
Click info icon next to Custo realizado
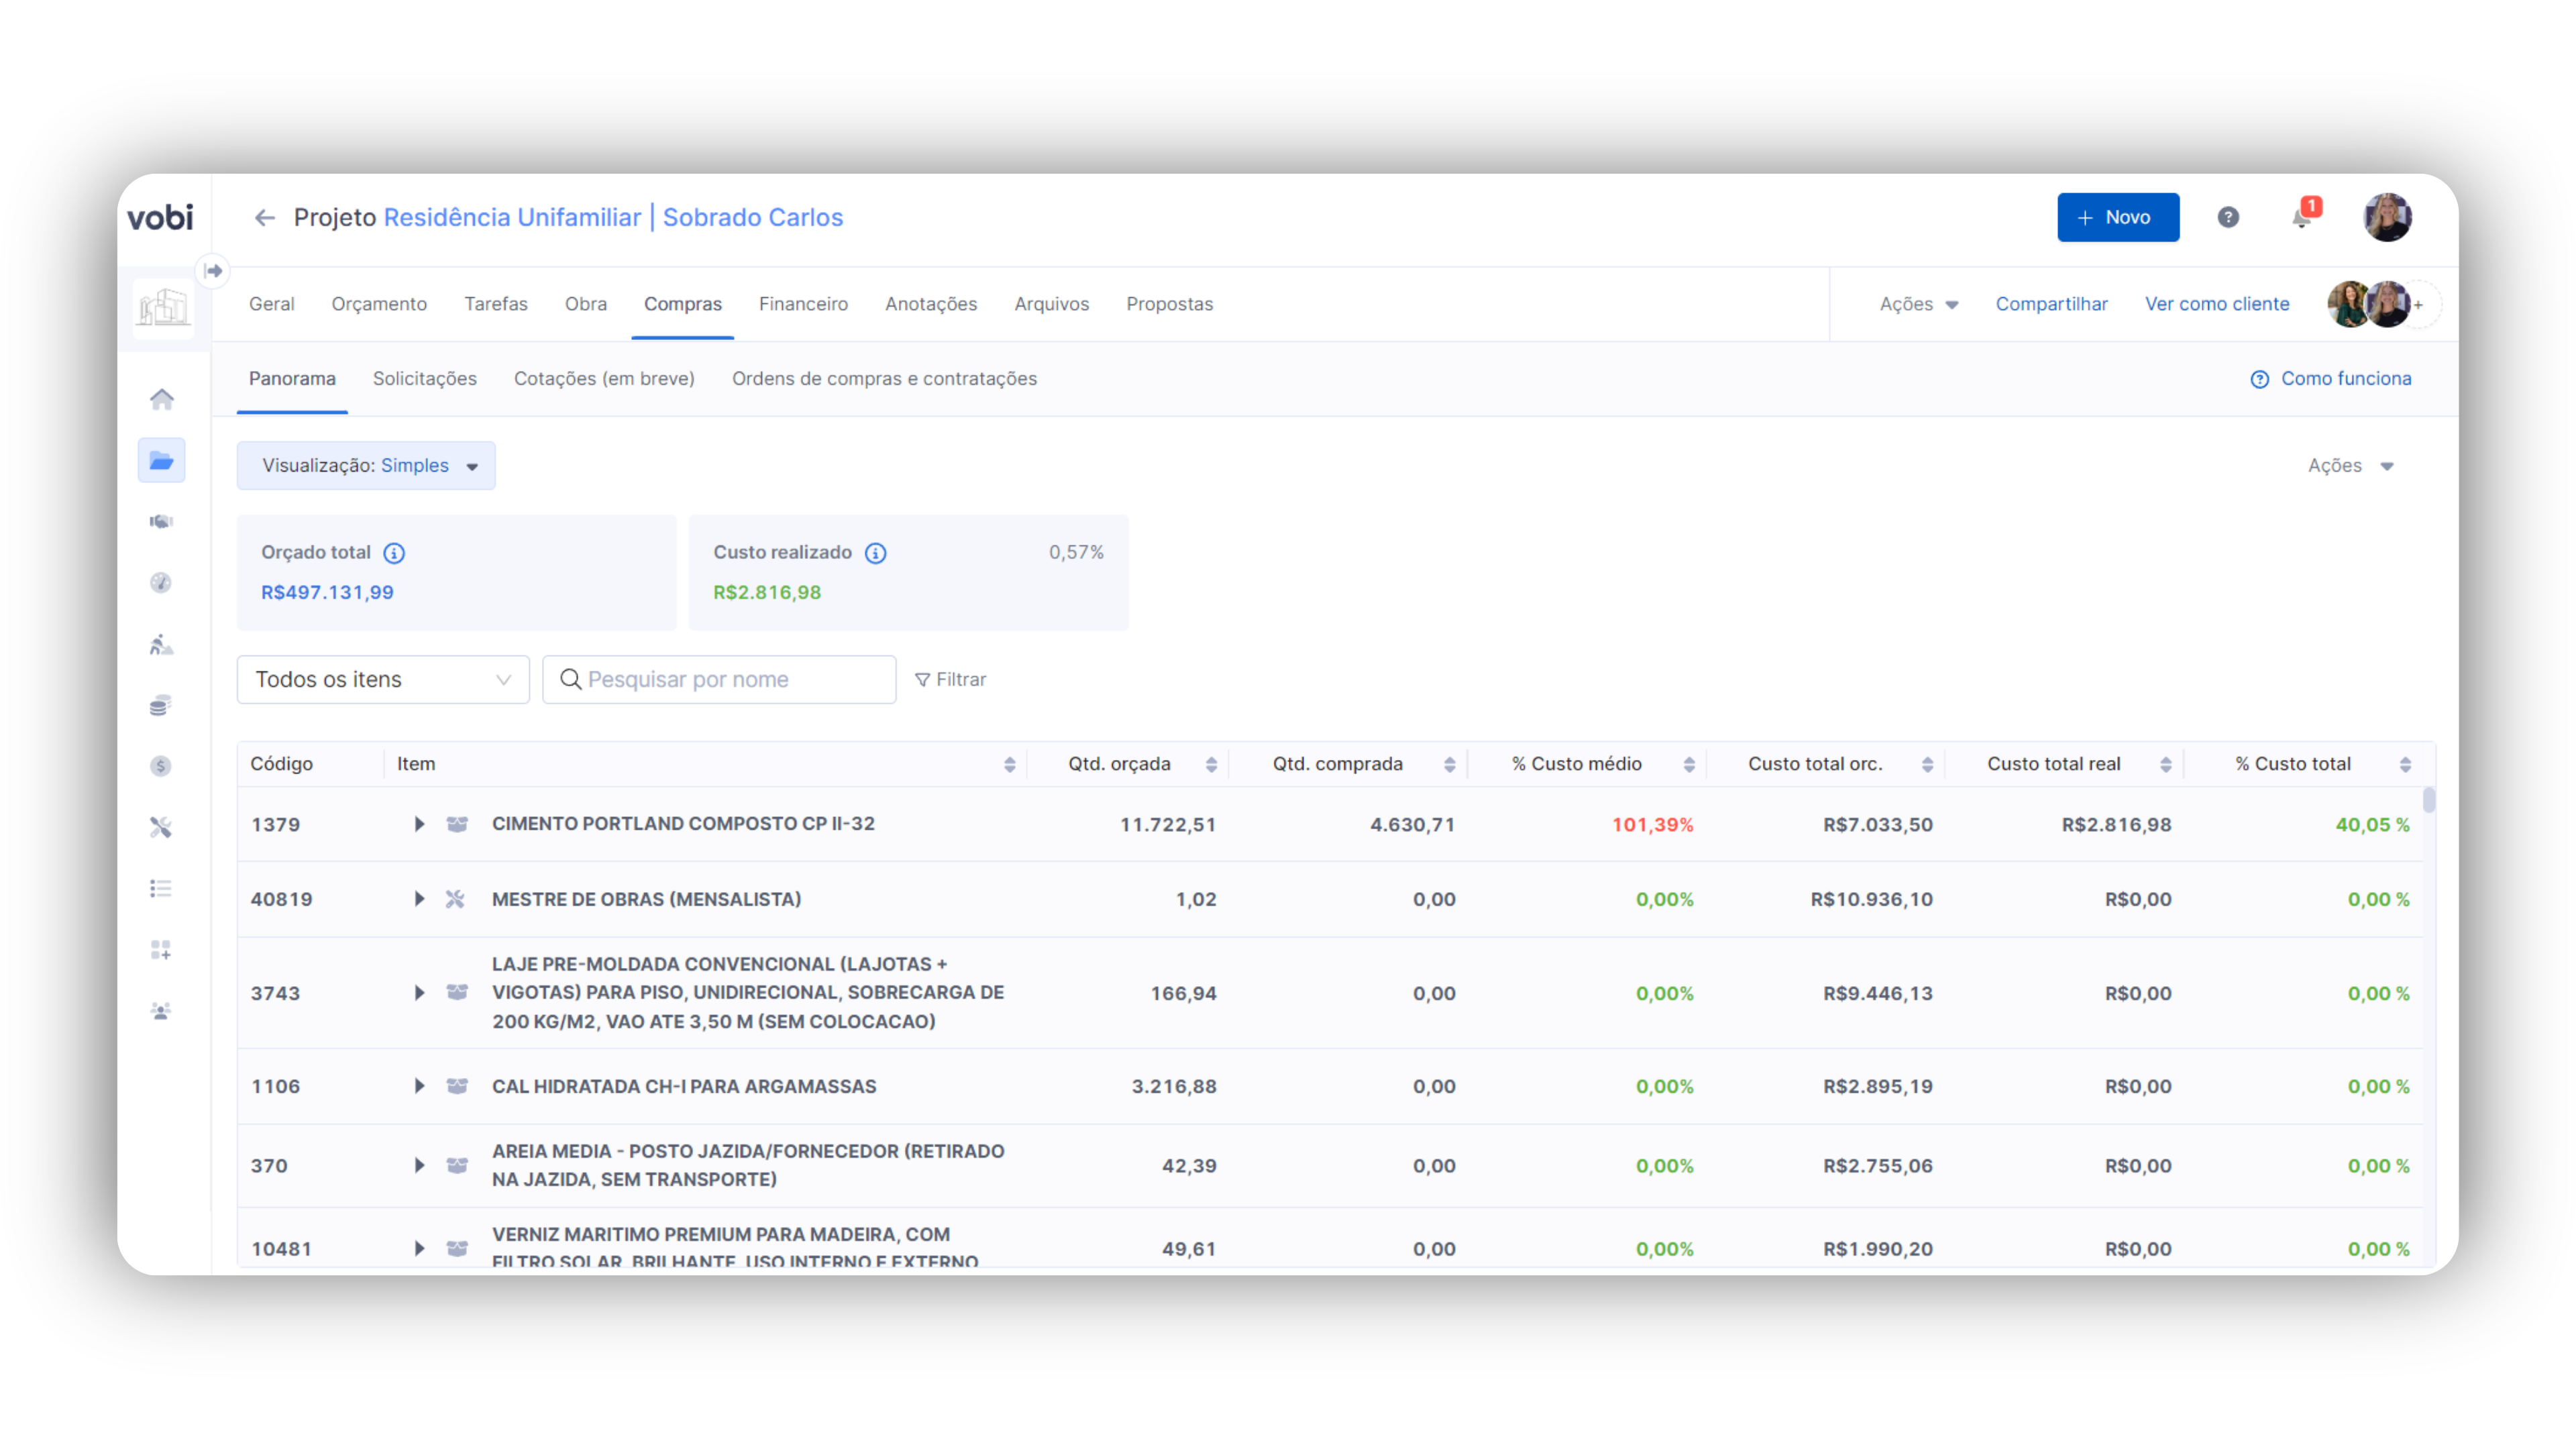(x=875, y=553)
